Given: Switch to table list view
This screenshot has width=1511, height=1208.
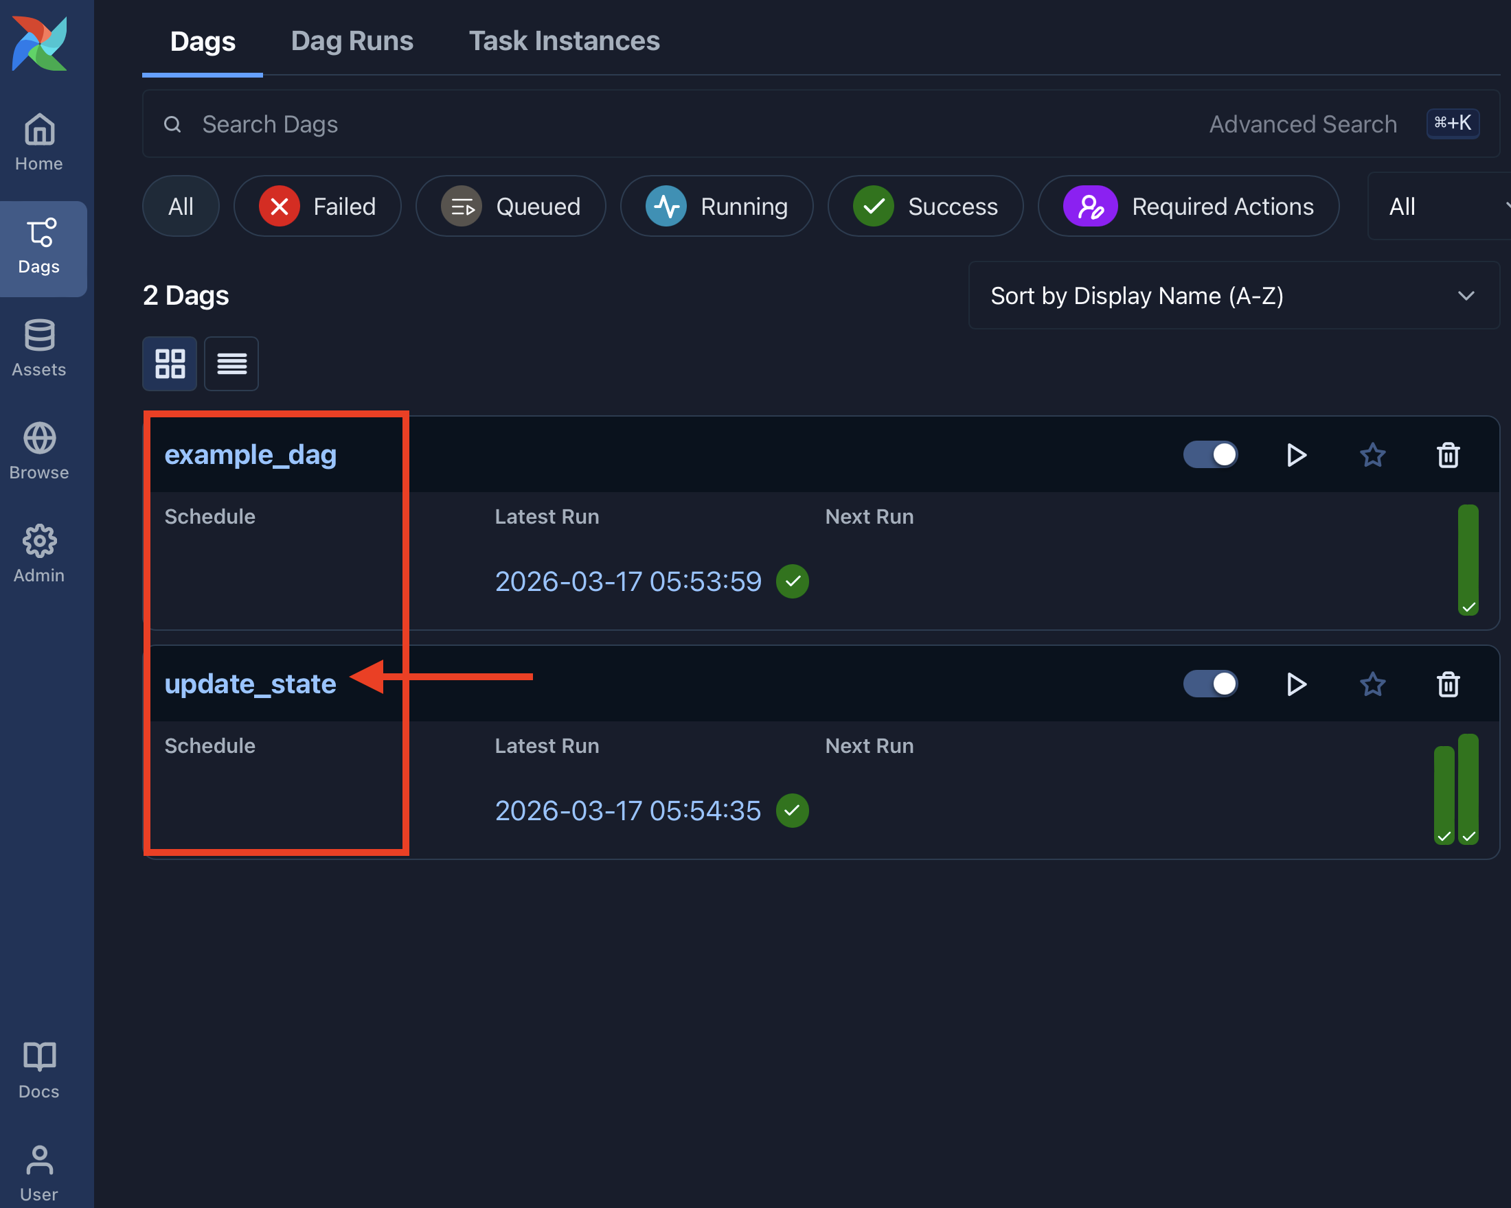Looking at the screenshot, I should pos(231,364).
